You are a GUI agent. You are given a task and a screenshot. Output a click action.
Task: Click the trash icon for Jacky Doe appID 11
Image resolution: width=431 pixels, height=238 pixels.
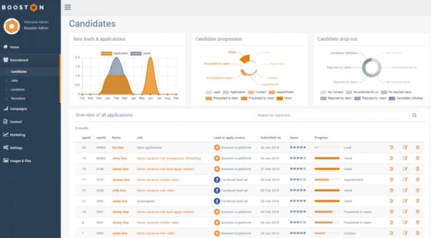[x=417, y=201]
